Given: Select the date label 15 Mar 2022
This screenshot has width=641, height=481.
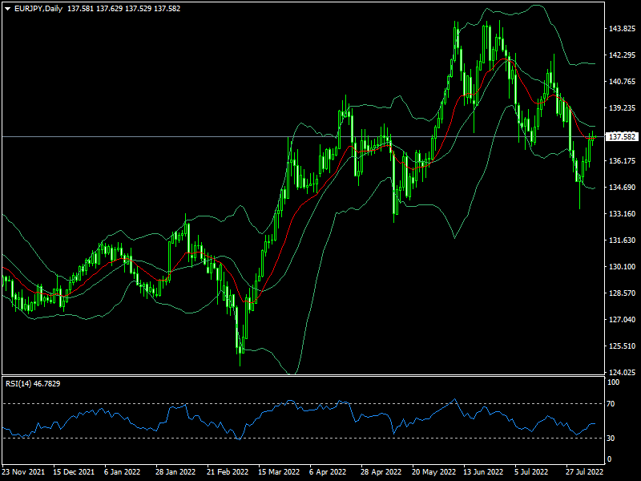Looking at the screenshot, I should (x=279, y=471).
